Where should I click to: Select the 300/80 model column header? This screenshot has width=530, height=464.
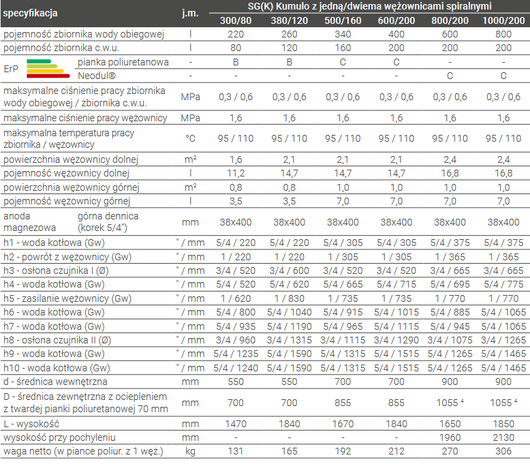pyautogui.click(x=236, y=20)
